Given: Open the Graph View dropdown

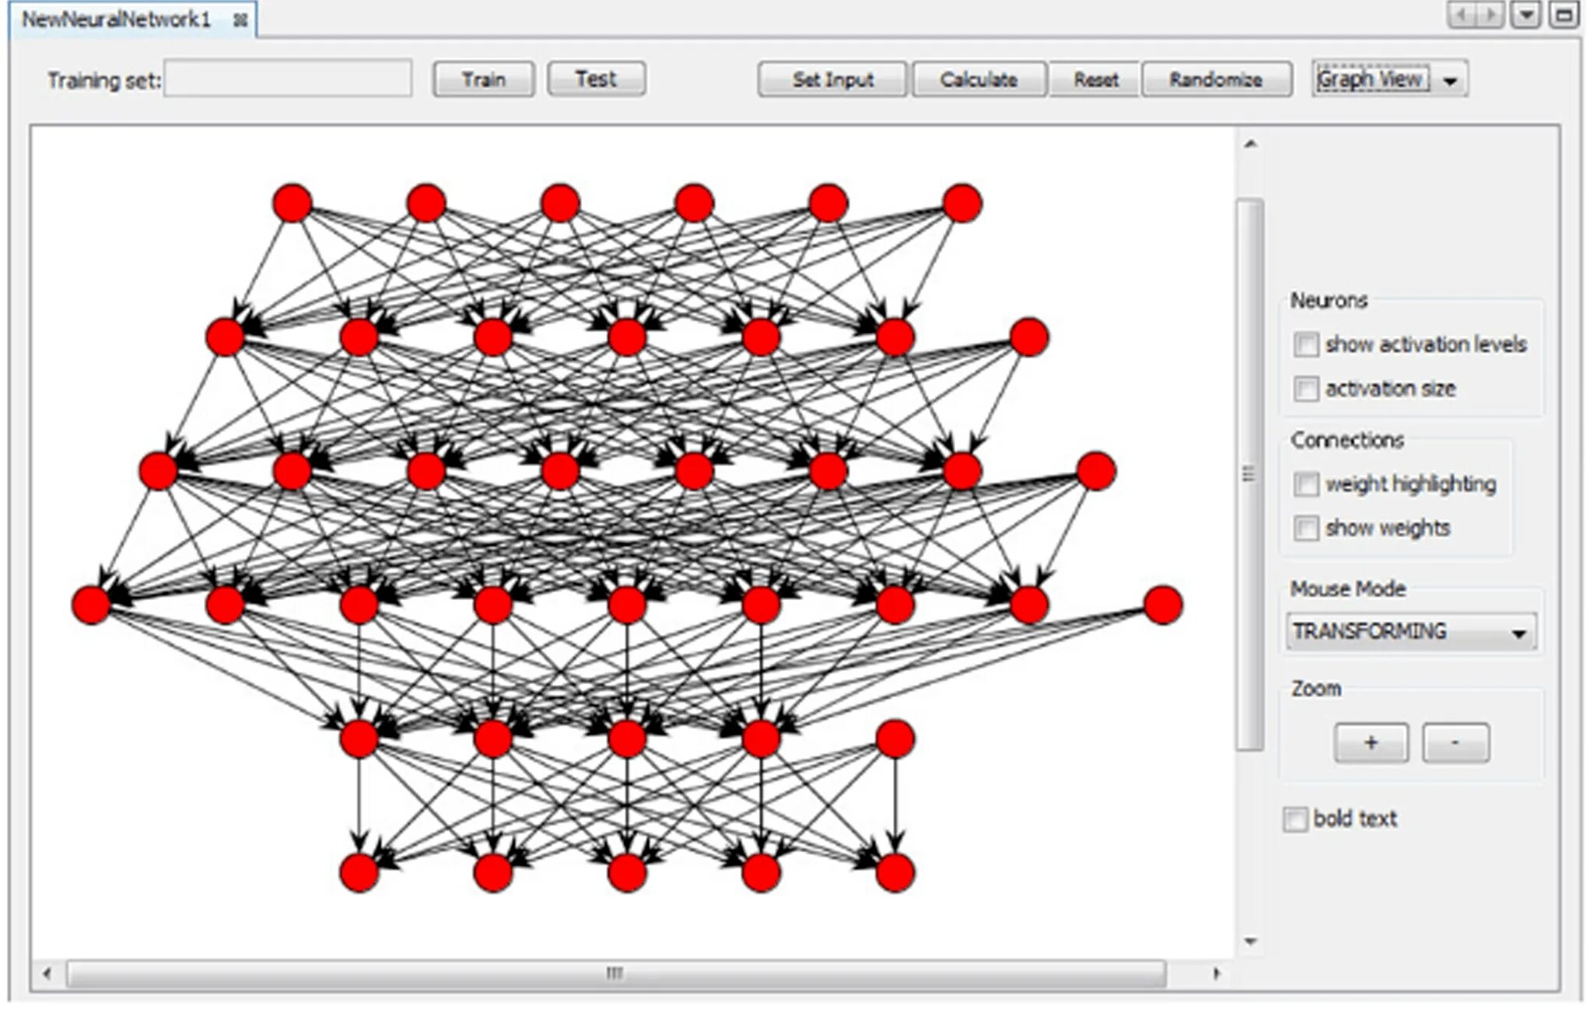Looking at the screenshot, I should point(1449,80).
